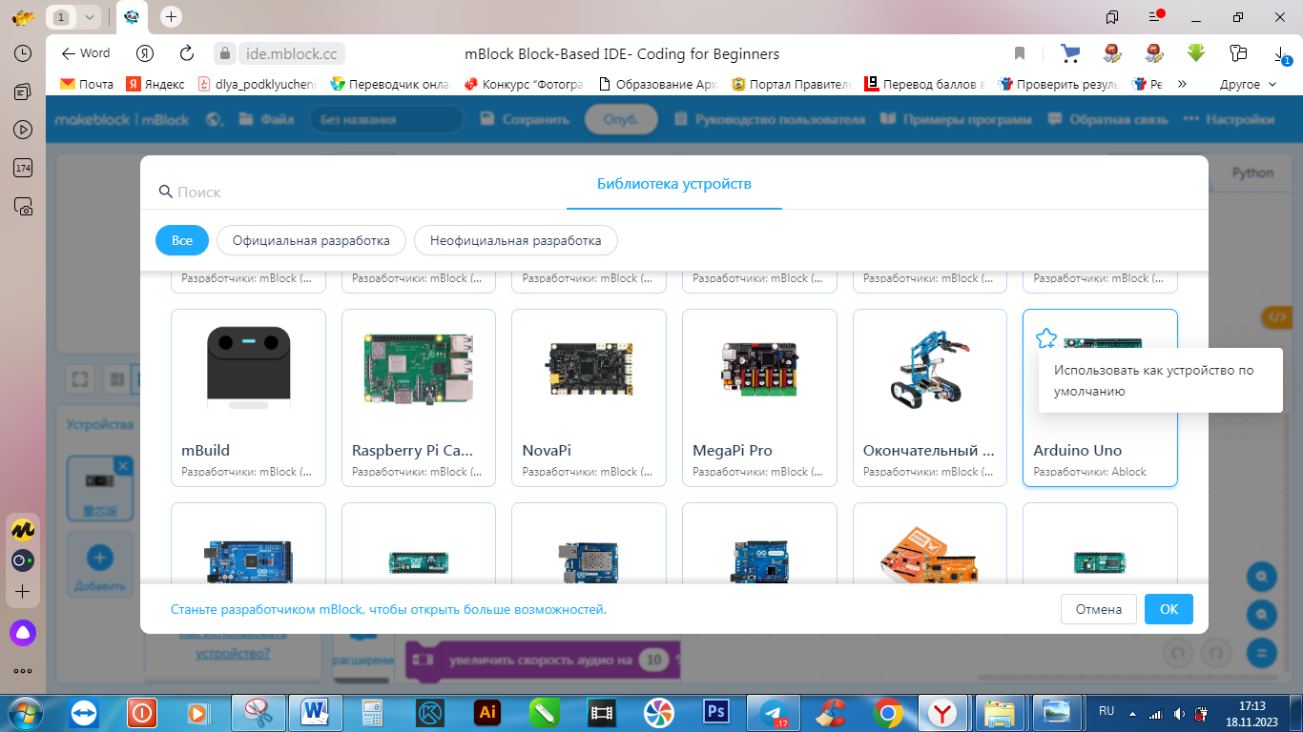1303x732 pixels.
Task: Open Telegram from the taskbar
Action: click(773, 712)
